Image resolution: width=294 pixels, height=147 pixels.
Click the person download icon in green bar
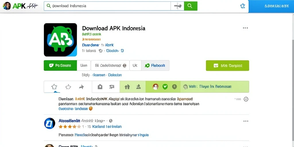tap(138, 87)
